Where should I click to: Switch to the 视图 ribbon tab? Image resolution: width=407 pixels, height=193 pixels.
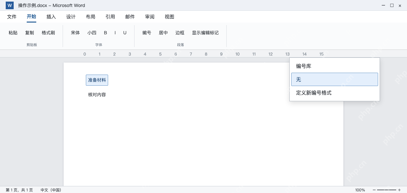tap(169, 17)
